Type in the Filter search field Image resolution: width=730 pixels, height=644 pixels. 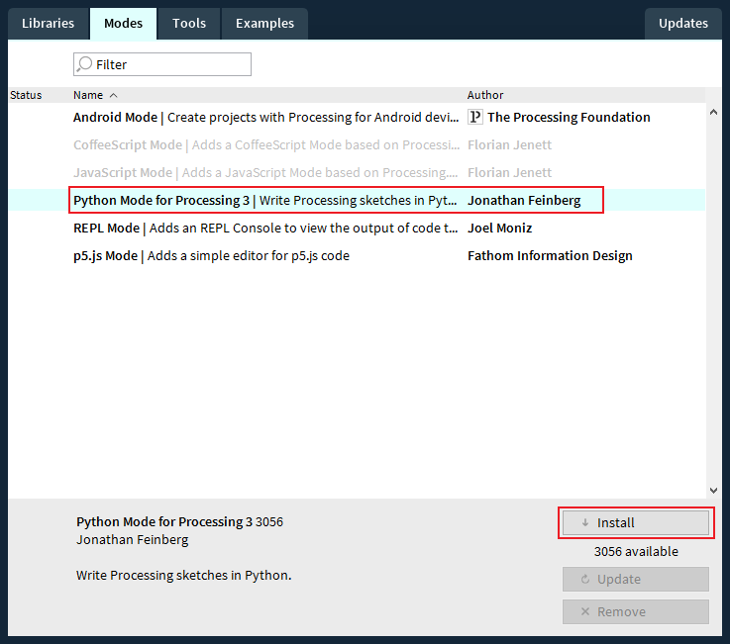[168, 64]
